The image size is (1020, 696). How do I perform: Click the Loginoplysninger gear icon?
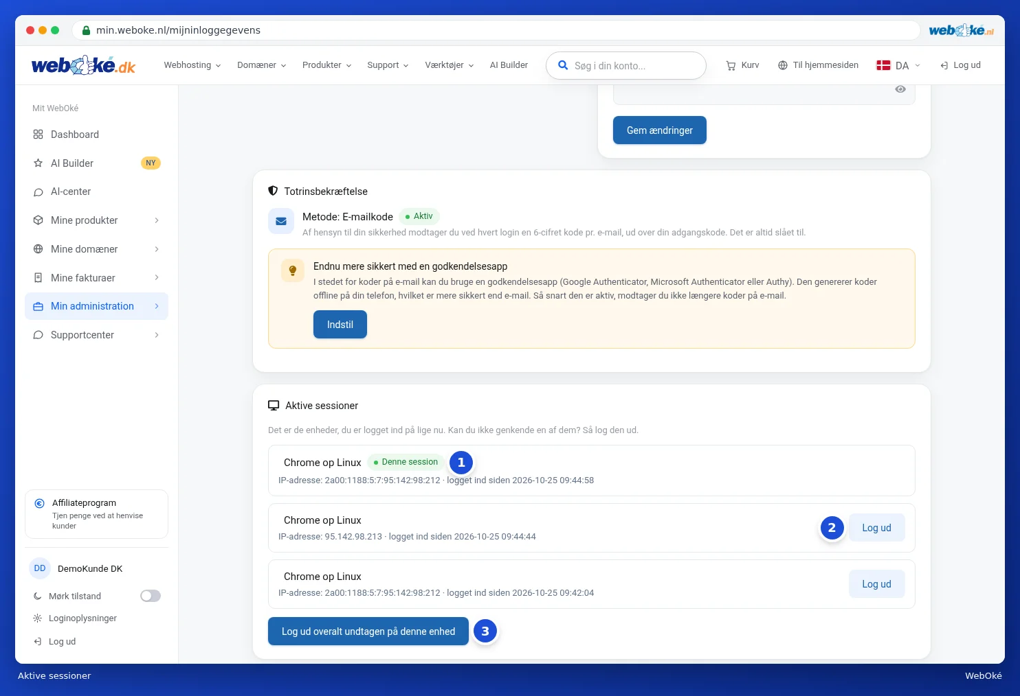pos(38,618)
